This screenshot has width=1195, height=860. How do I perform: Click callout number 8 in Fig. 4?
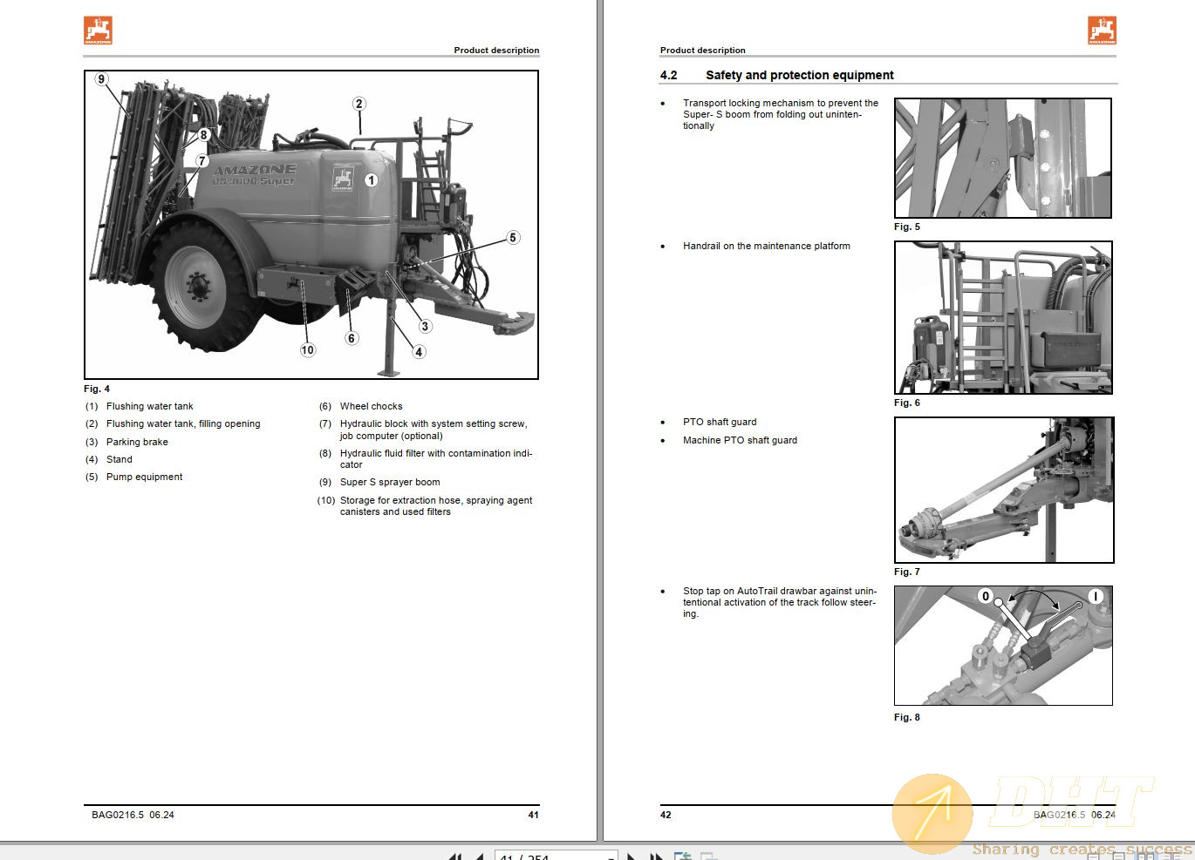coord(203,135)
